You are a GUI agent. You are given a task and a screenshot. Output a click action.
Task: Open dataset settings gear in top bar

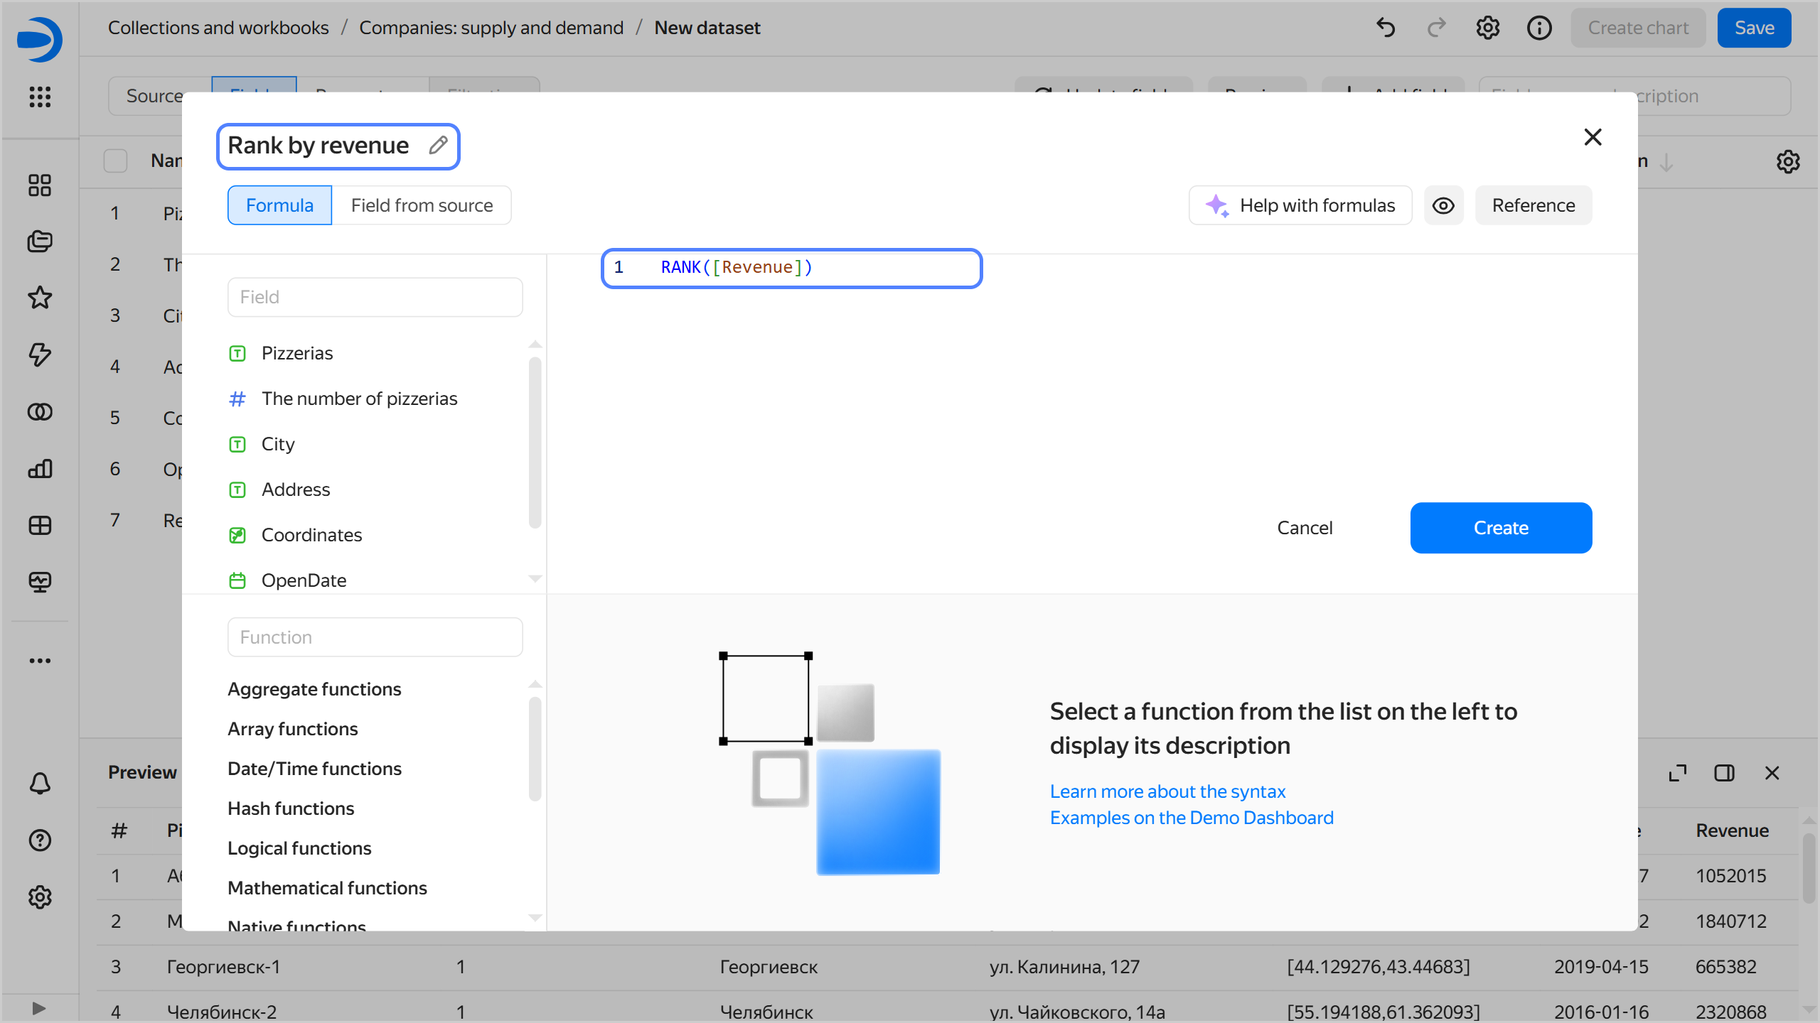[1487, 28]
